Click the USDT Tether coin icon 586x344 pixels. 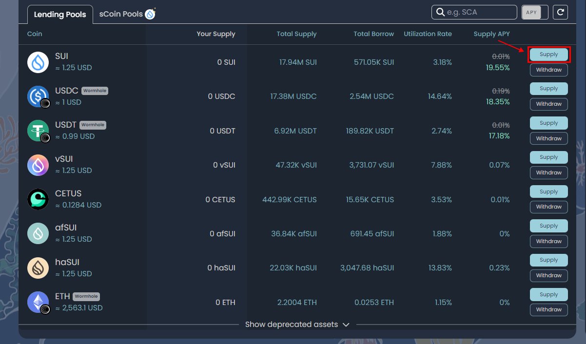point(38,131)
